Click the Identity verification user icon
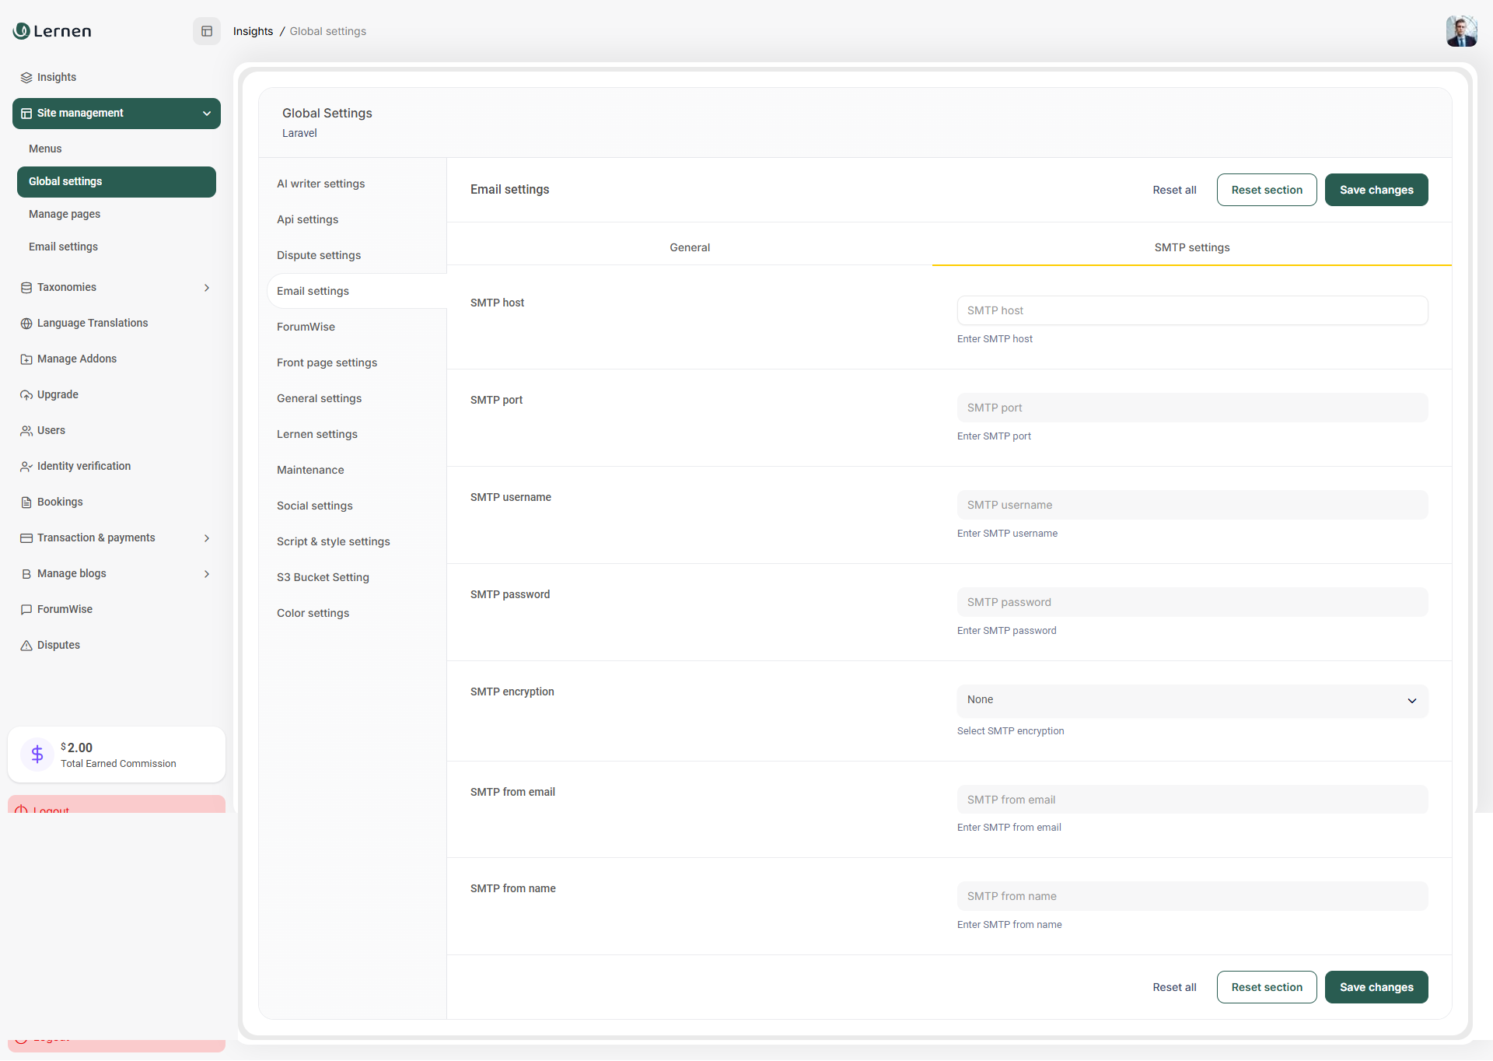 point(26,467)
